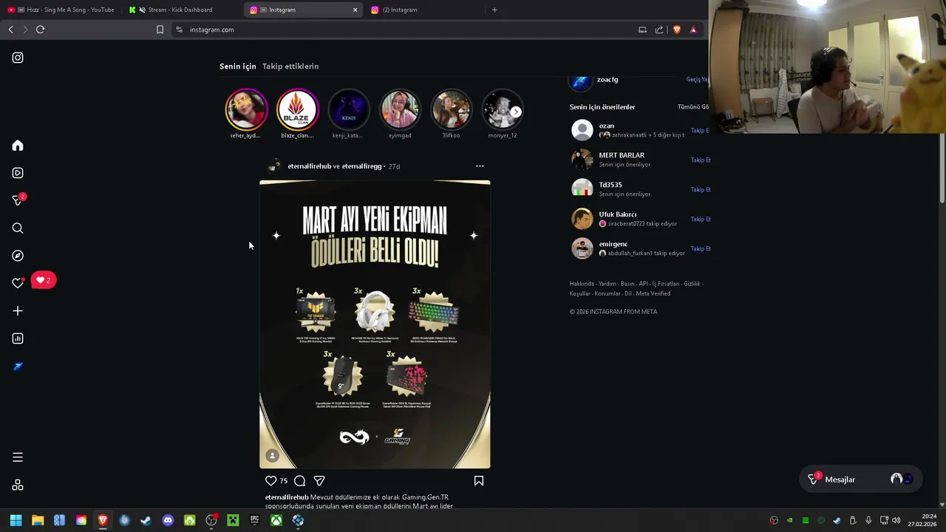Open profile avatar in sidebar

18,366
